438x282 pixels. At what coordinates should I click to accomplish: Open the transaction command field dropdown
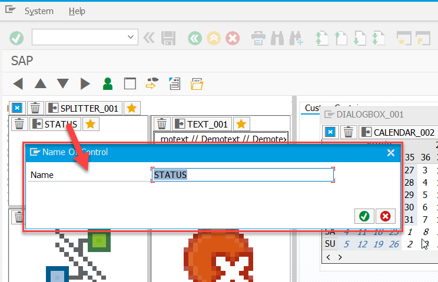pos(130,37)
